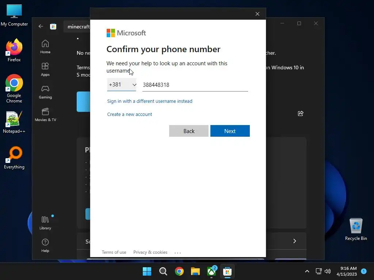Open File Explorer from taskbar
Screen dimensions: 374x280
(195, 271)
